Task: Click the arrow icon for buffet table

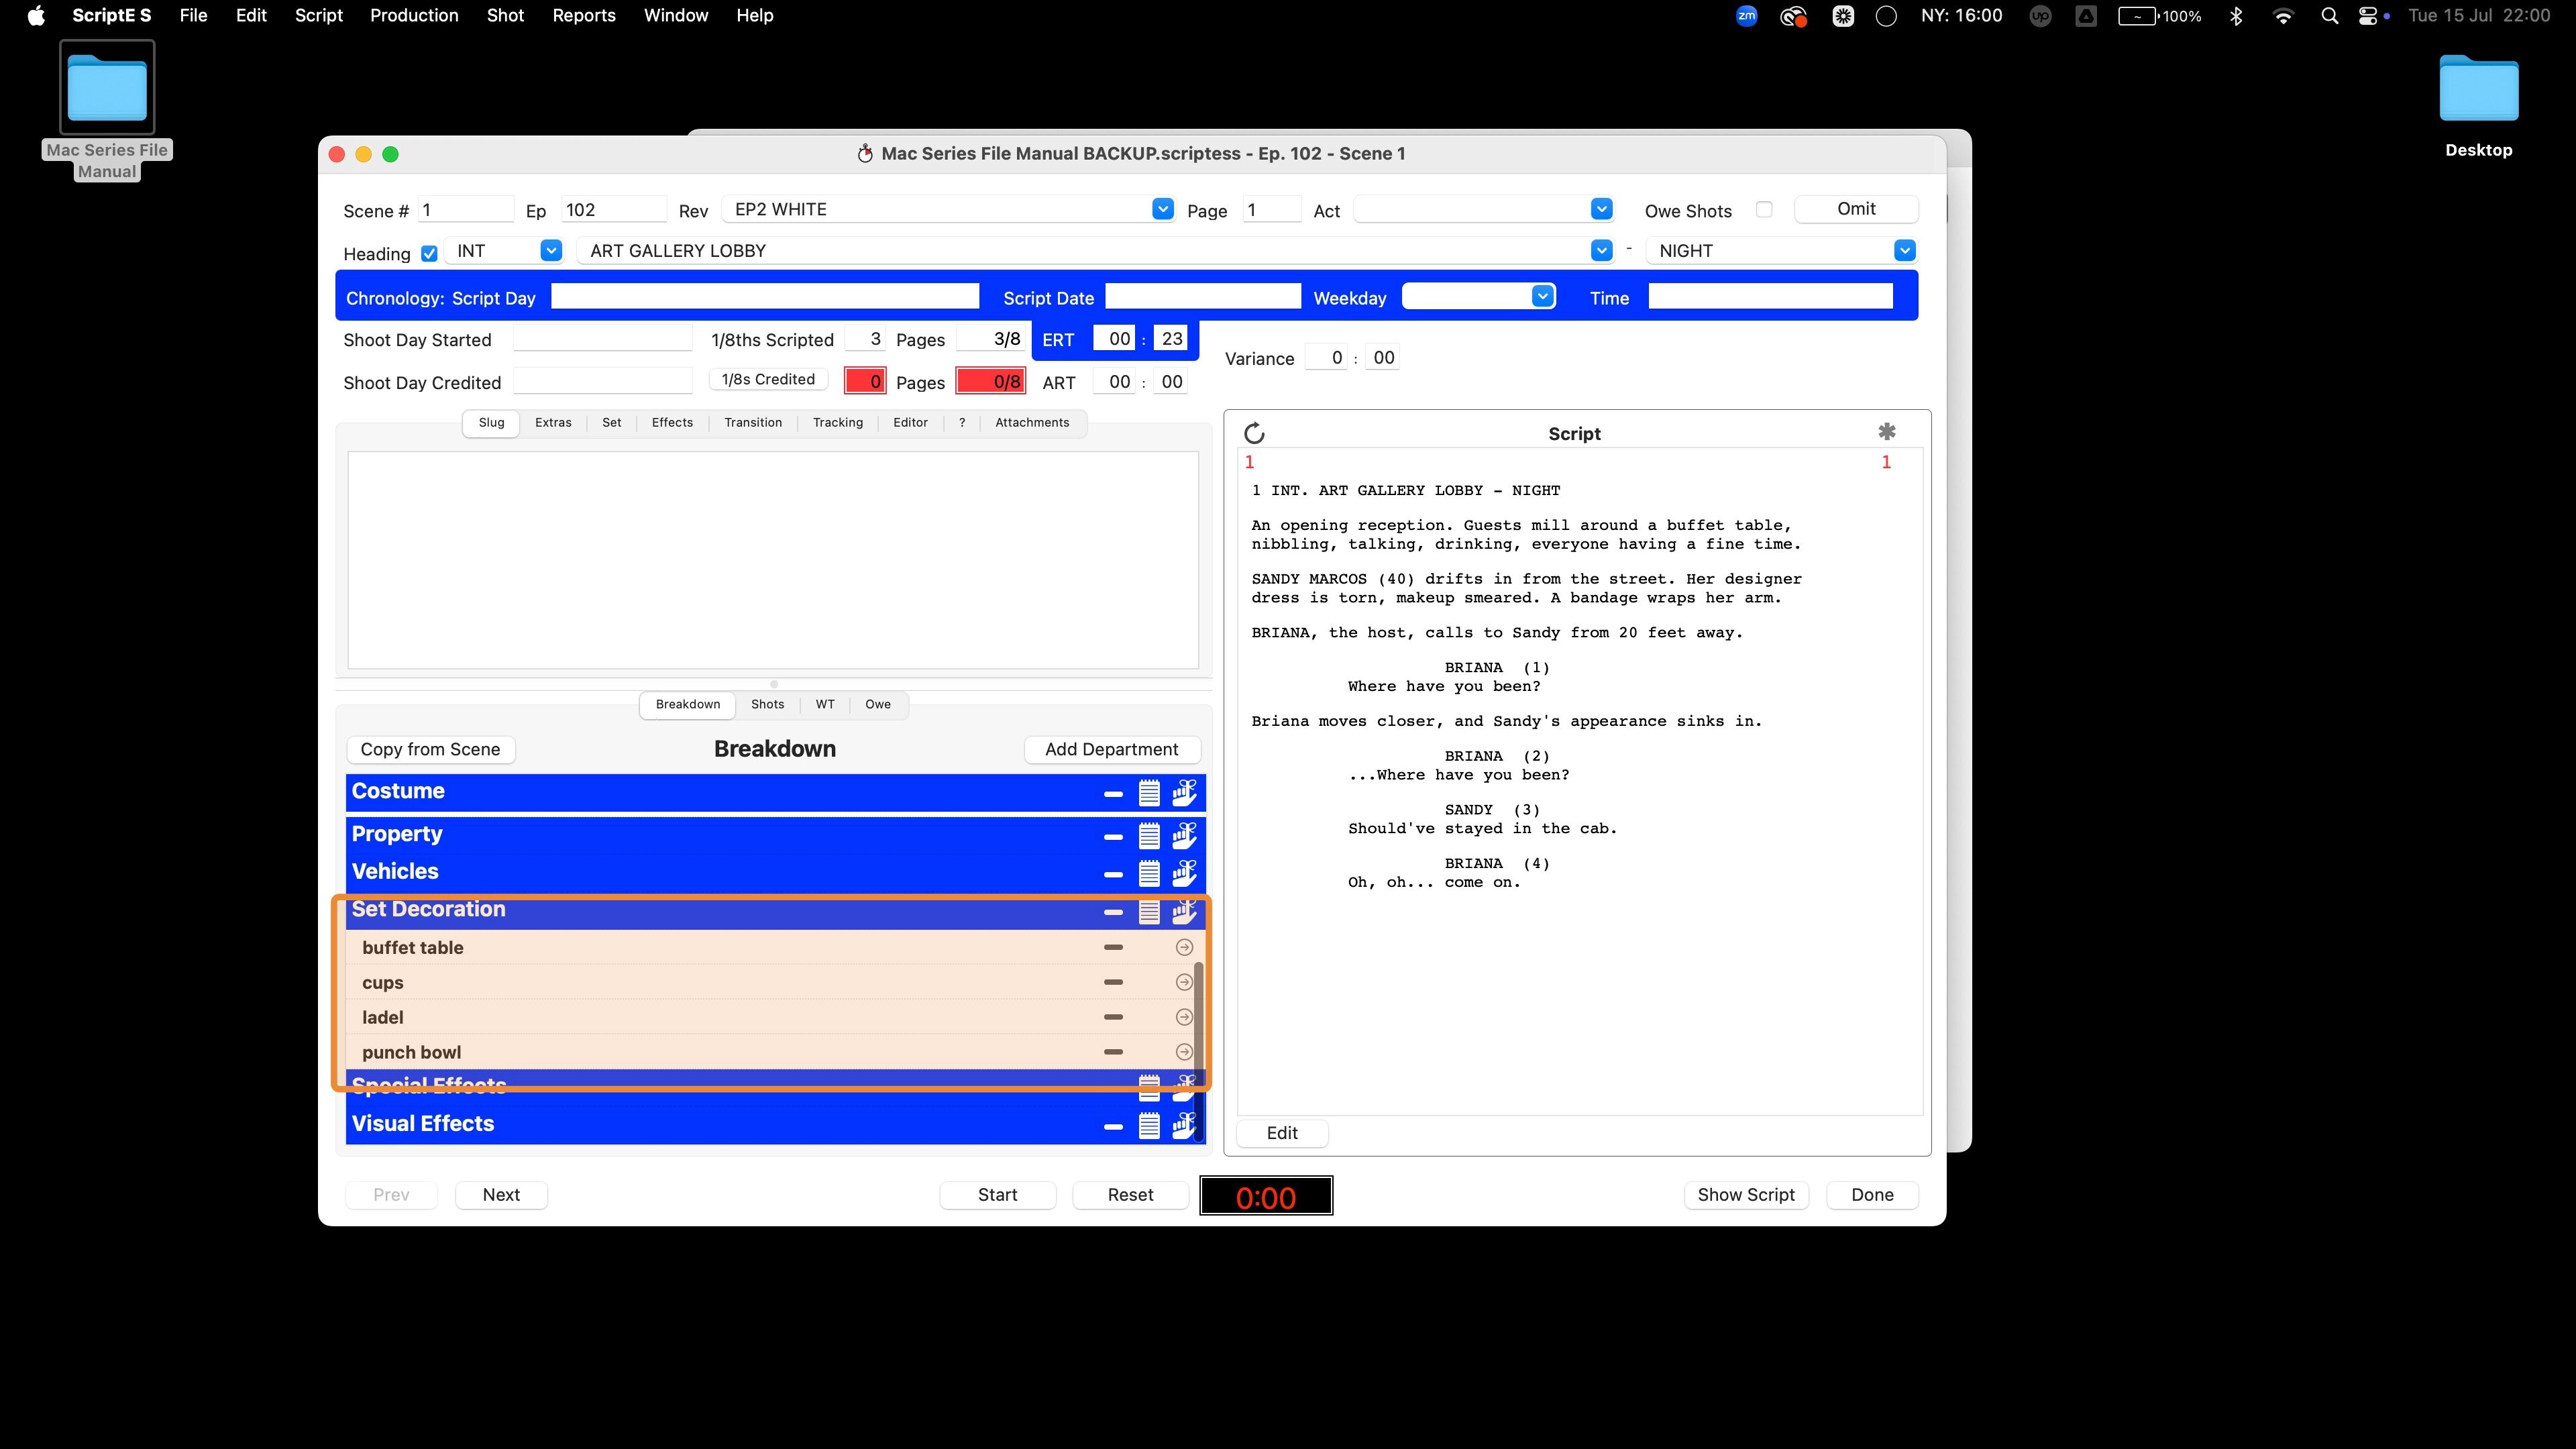Action: point(1184,947)
